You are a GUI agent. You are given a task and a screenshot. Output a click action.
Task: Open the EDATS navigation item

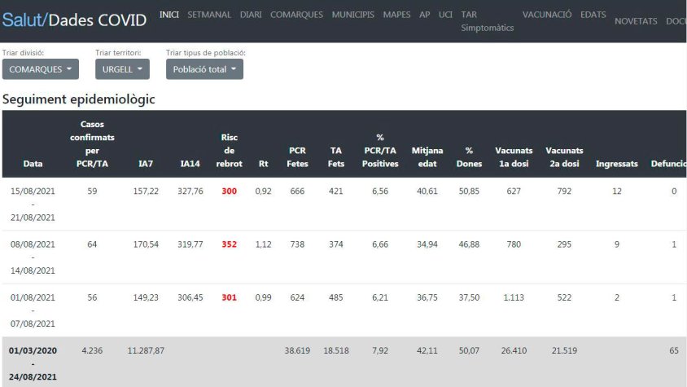pos(593,15)
